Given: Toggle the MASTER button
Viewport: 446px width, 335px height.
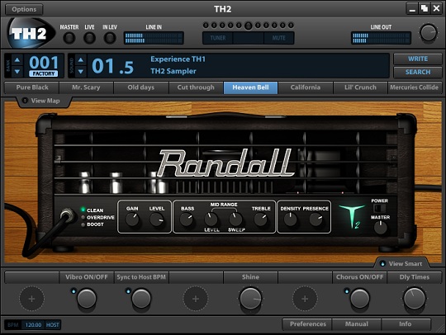Looking at the screenshot, I should pos(69,38).
